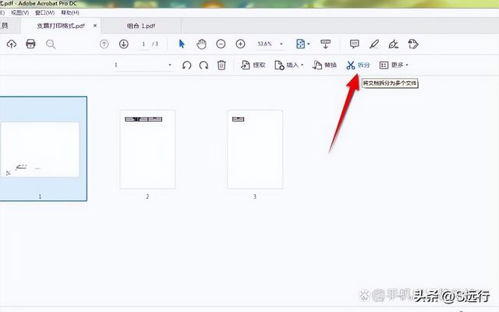Click the print icon
Image resolution: width=499 pixels, height=312 pixels.
pyautogui.click(x=30, y=44)
